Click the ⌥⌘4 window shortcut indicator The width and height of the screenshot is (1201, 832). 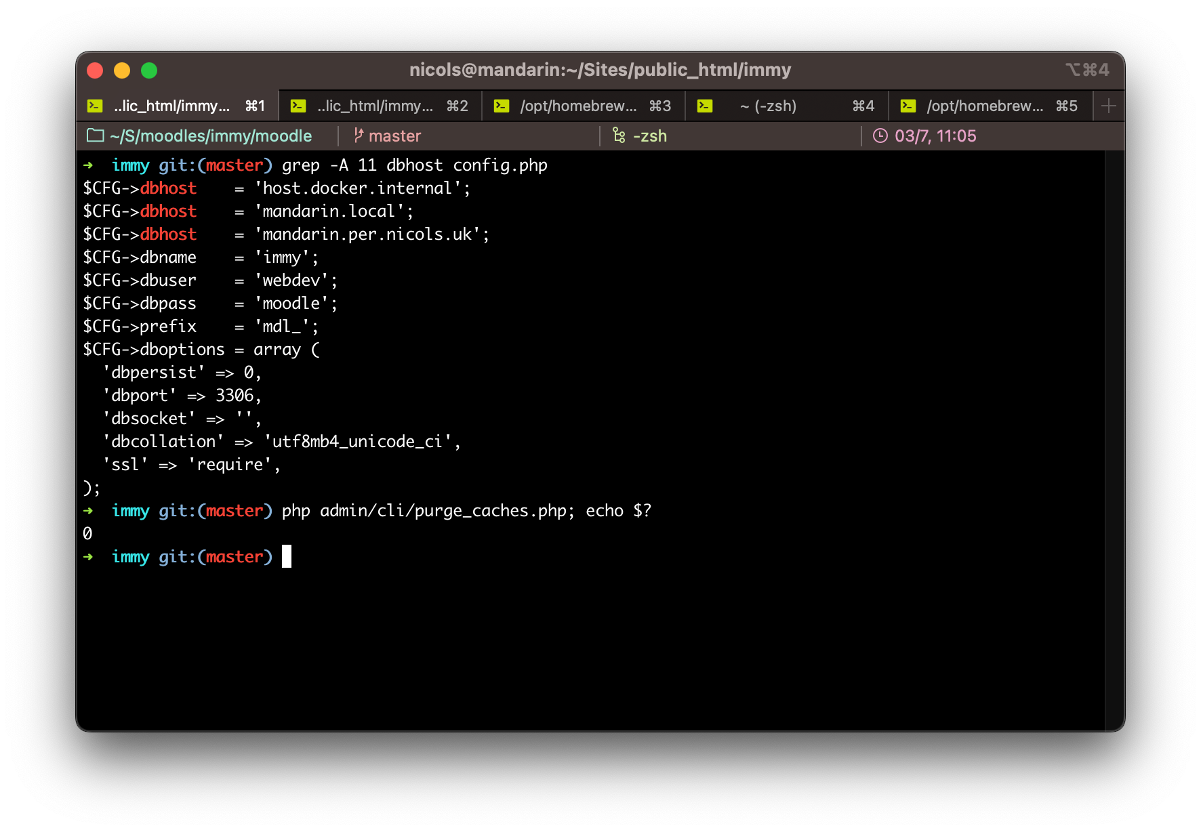point(1087,70)
